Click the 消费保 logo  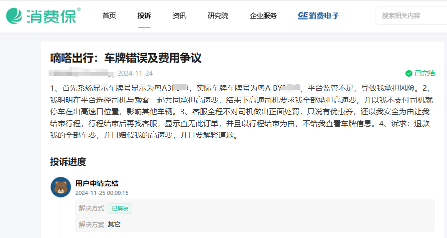44,16
